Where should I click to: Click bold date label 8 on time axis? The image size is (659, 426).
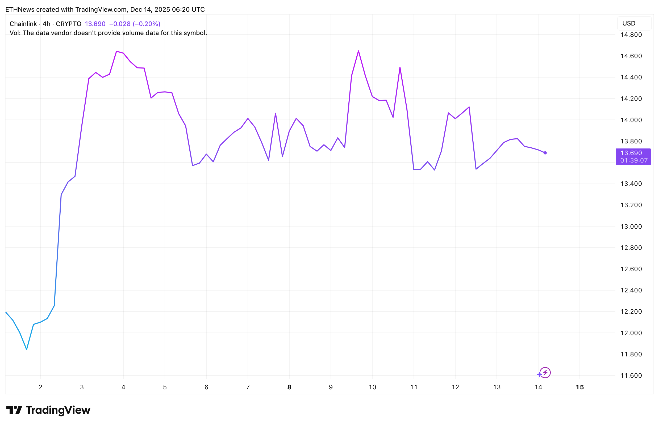289,387
